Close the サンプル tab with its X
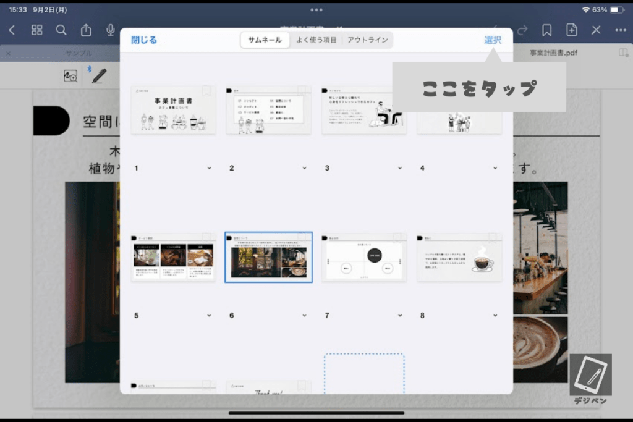Image resolution: width=633 pixels, height=422 pixels. (x=9, y=53)
